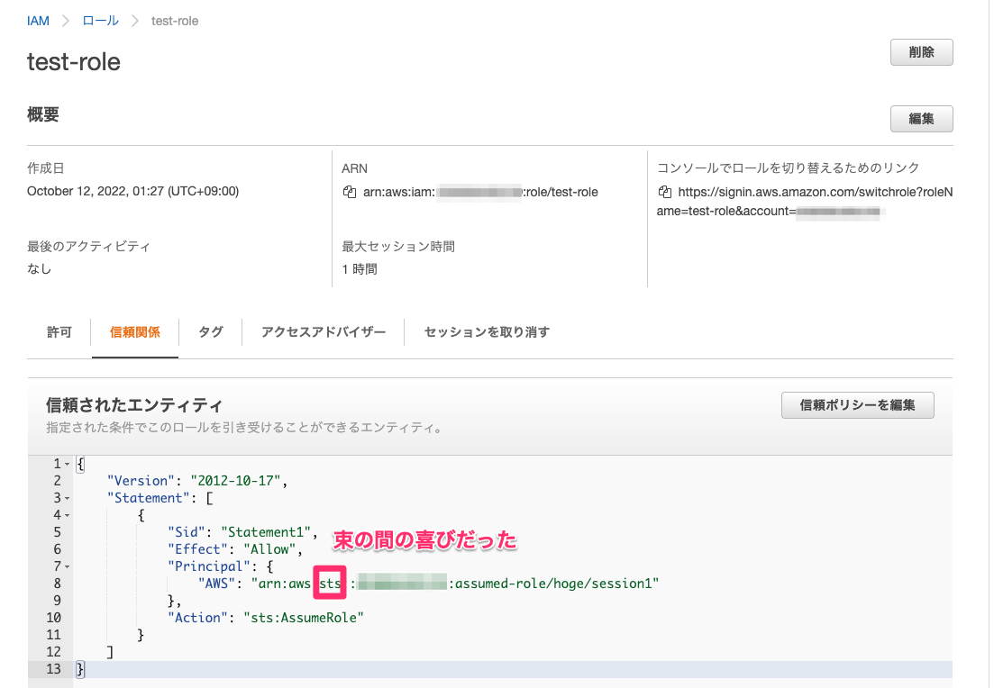Switch to the 許可 tab
This screenshot has width=994, height=688.
[x=59, y=331]
